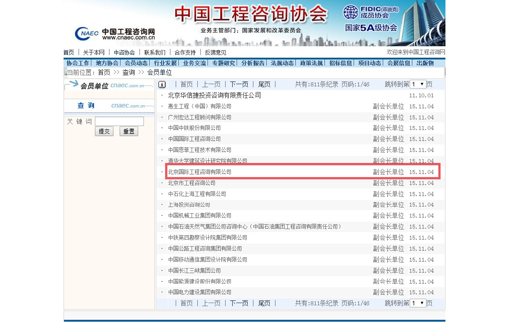Click the info icon beside pagination
The height and width of the screenshot is (322, 509).
pyautogui.click(x=162, y=85)
